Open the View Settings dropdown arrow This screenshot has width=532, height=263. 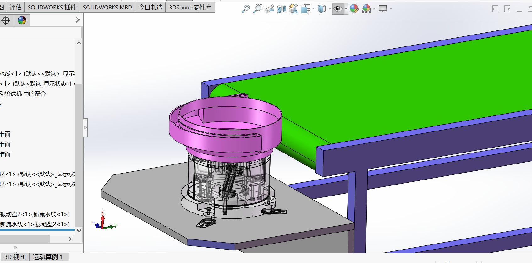pos(391,9)
